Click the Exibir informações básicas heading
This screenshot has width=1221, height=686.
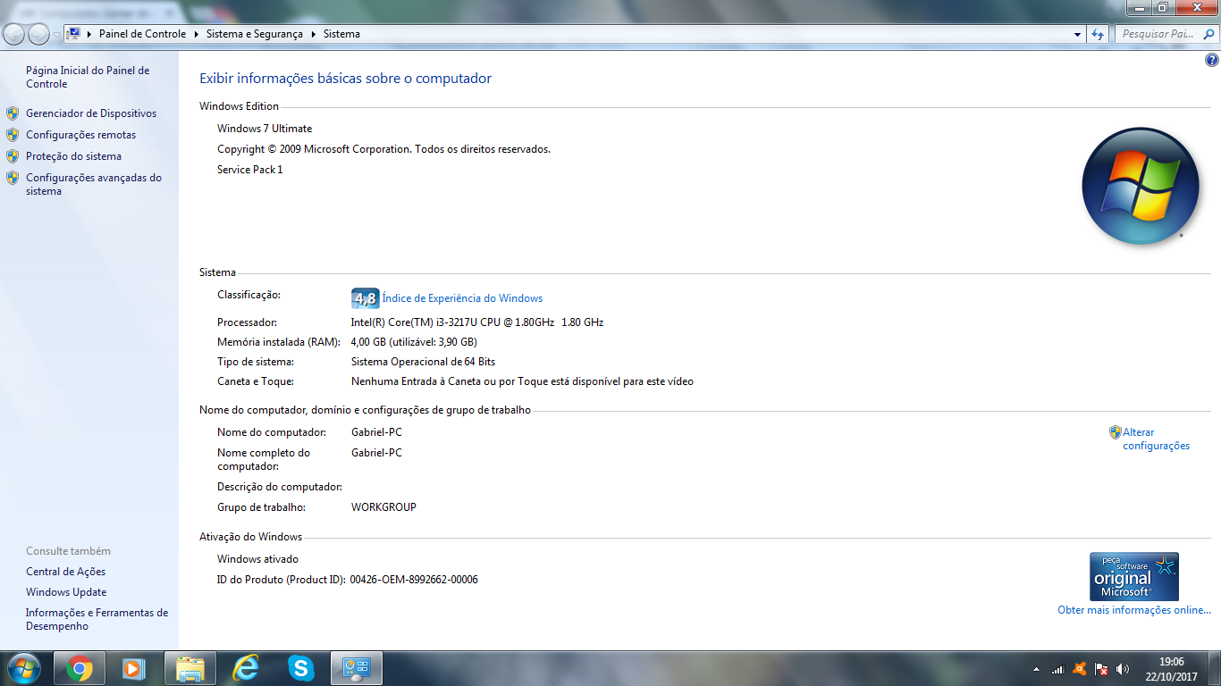pyautogui.click(x=345, y=79)
